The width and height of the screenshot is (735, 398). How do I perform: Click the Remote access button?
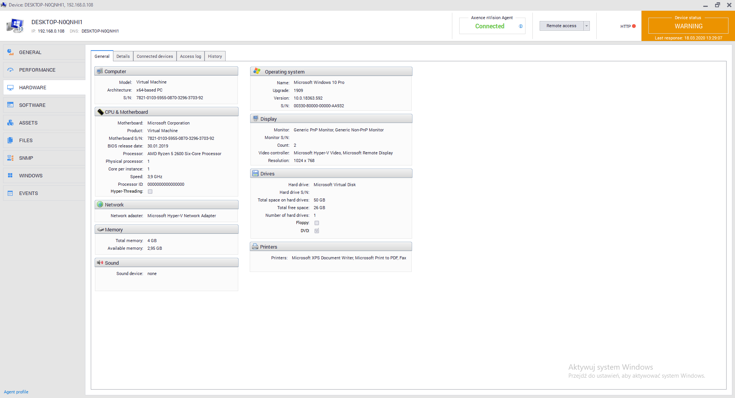[561, 26]
